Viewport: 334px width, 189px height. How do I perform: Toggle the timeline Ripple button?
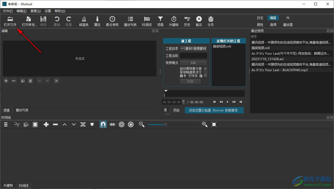pos(122,124)
